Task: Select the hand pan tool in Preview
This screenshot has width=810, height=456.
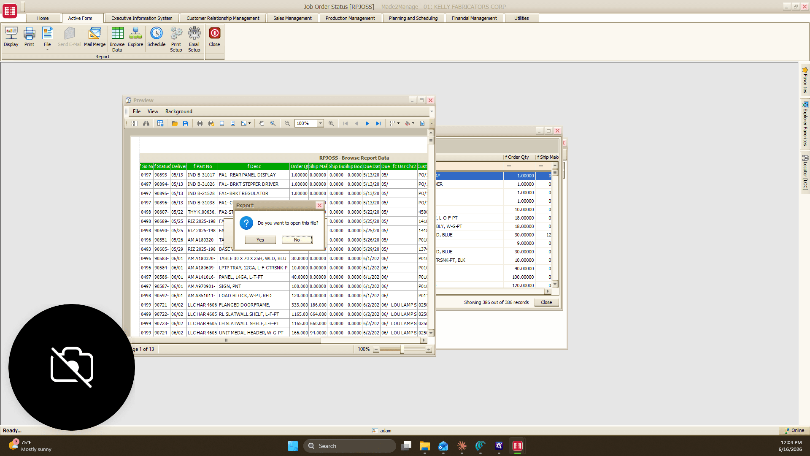Action: click(x=262, y=123)
